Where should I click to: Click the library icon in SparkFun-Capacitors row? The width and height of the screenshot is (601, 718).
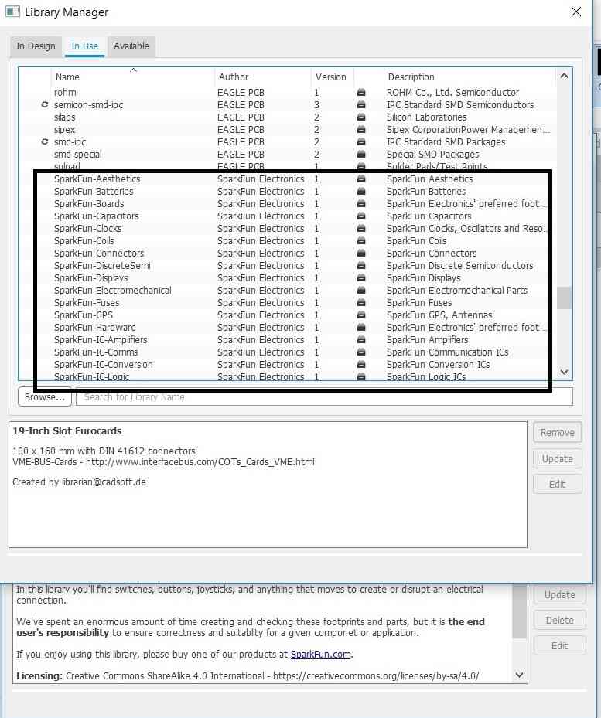coord(361,216)
